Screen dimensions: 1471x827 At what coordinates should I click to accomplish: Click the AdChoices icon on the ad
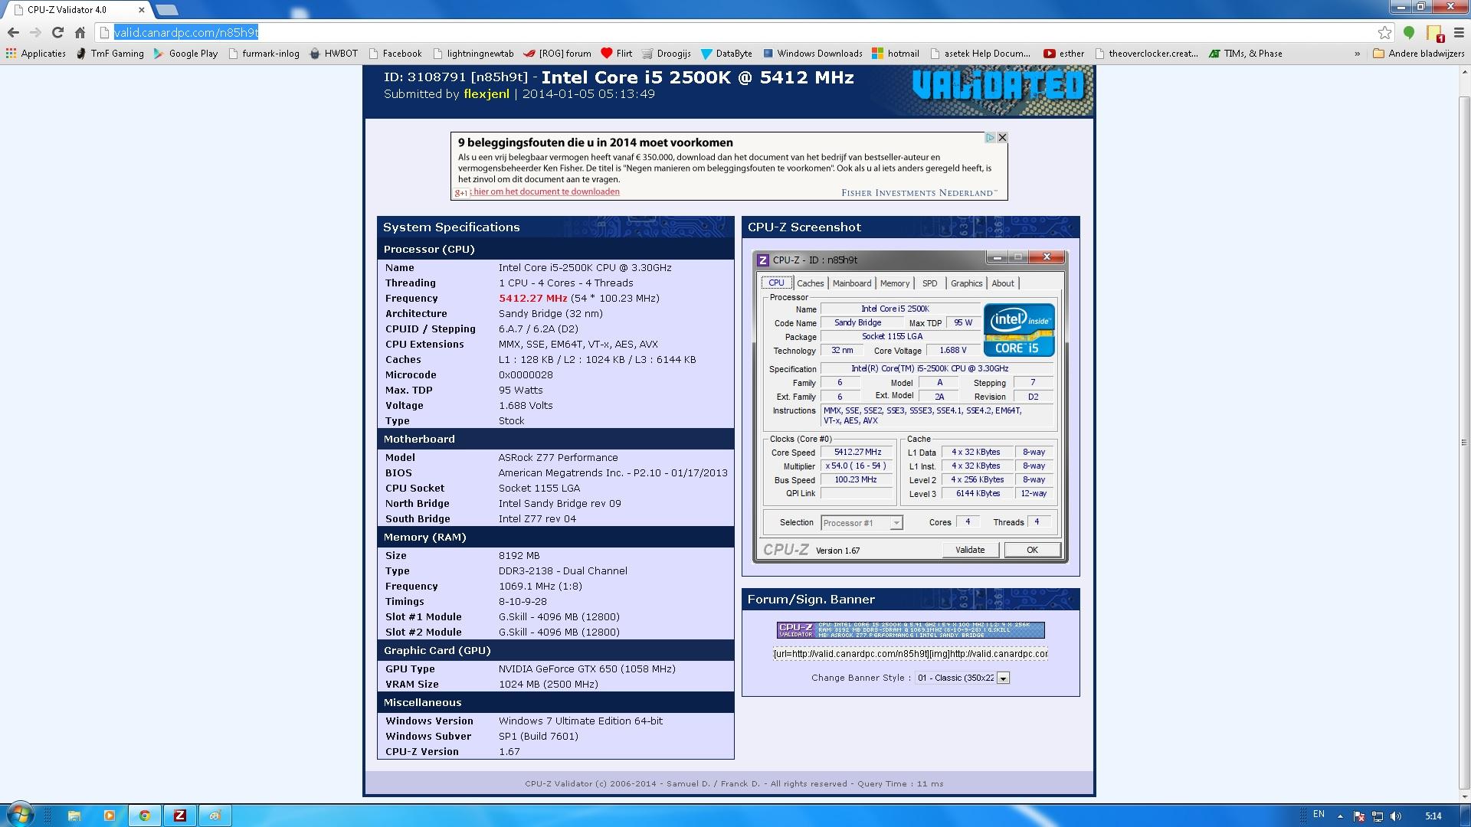(x=990, y=138)
